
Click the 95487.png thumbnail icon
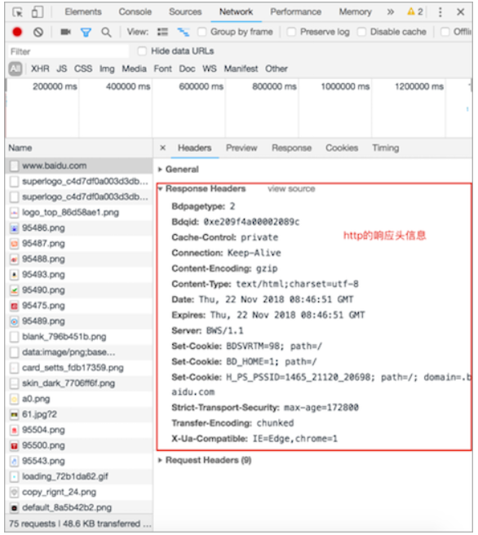[14, 244]
